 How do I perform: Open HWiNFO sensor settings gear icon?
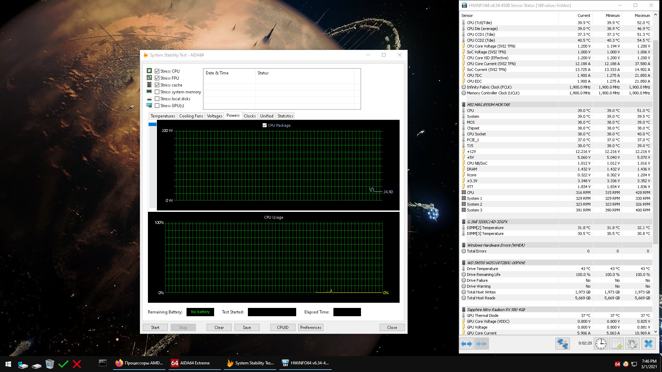(632, 344)
